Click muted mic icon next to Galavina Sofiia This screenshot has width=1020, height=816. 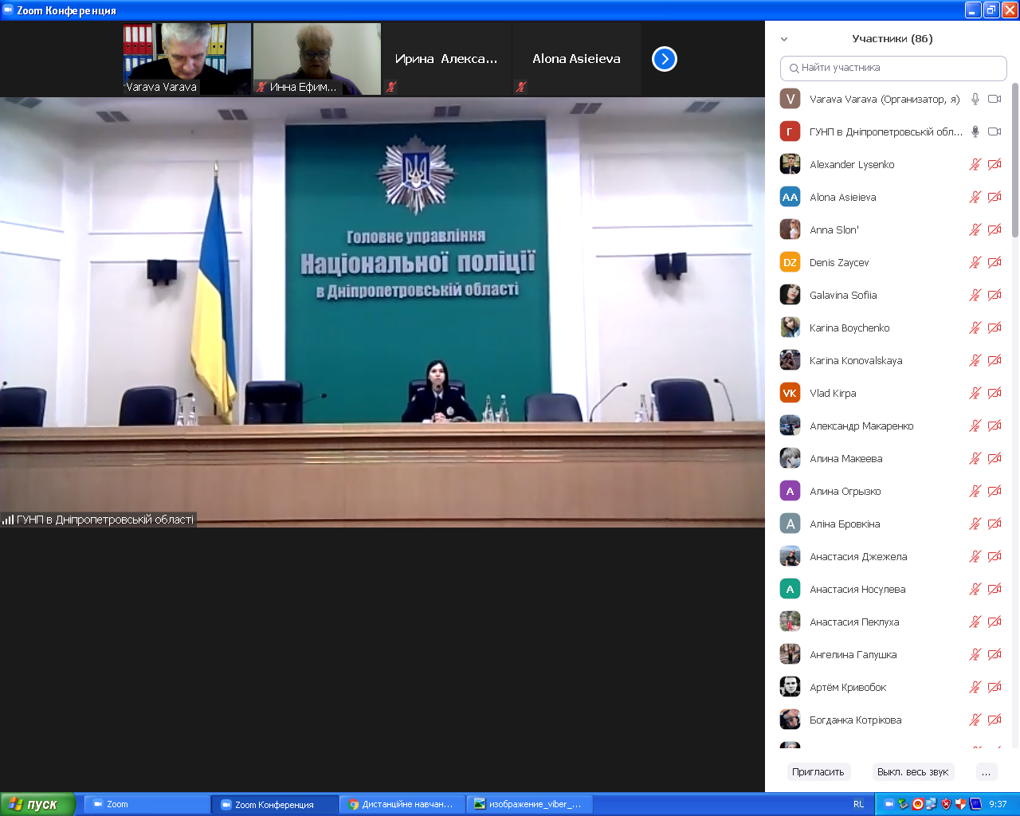click(975, 295)
